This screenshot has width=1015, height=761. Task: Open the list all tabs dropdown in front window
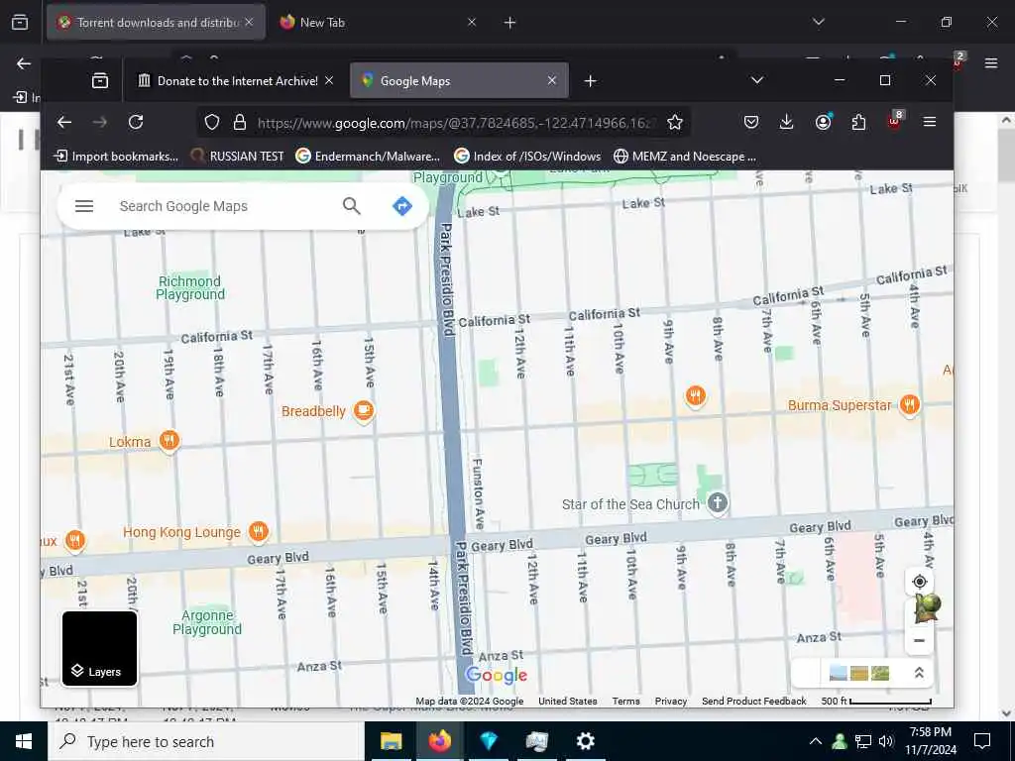click(x=756, y=80)
